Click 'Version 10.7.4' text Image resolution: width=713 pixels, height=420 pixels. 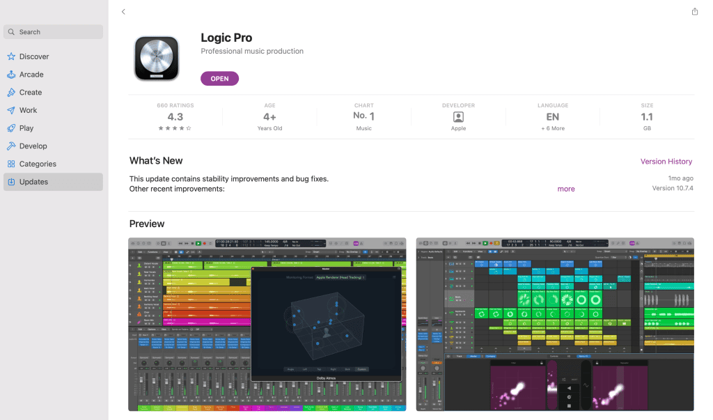point(673,188)
